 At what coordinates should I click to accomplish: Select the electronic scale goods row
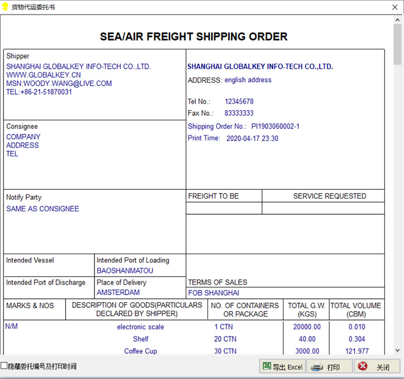[x=140, y=327]
